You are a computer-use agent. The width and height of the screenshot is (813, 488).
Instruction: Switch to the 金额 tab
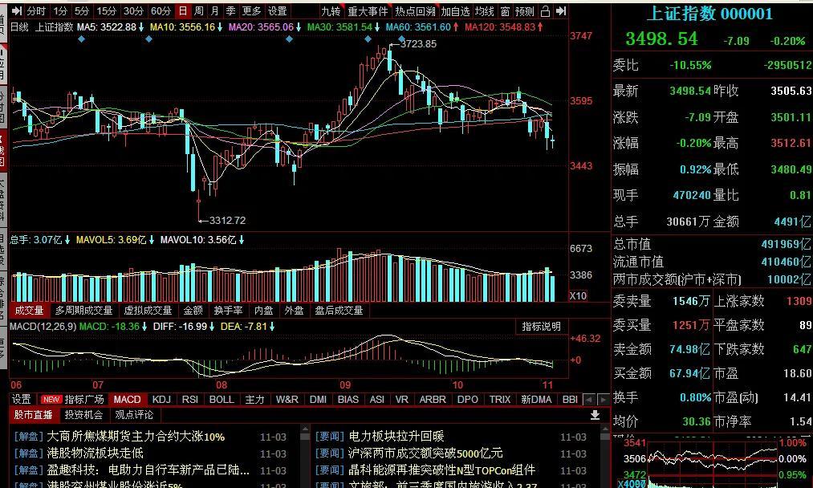pyautogui.click(x=193, y=311)
